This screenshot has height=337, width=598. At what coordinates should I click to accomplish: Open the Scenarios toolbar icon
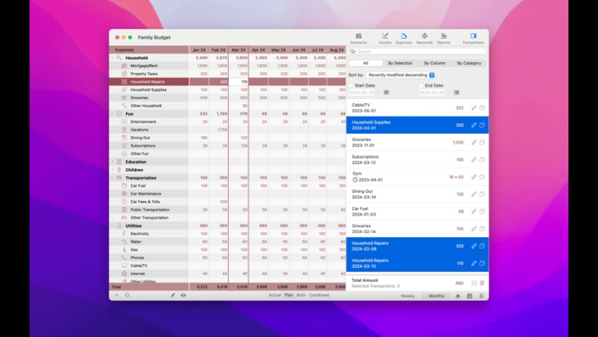pos(359,38)
